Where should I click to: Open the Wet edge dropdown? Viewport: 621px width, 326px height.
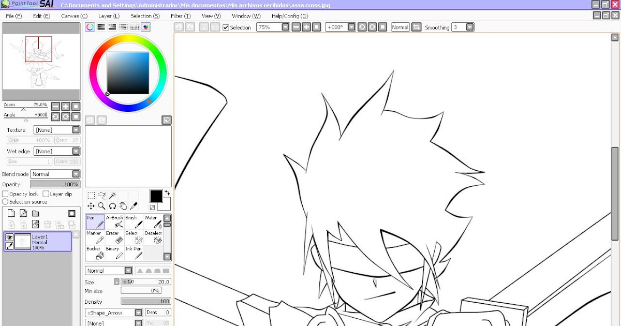(76, 151)
